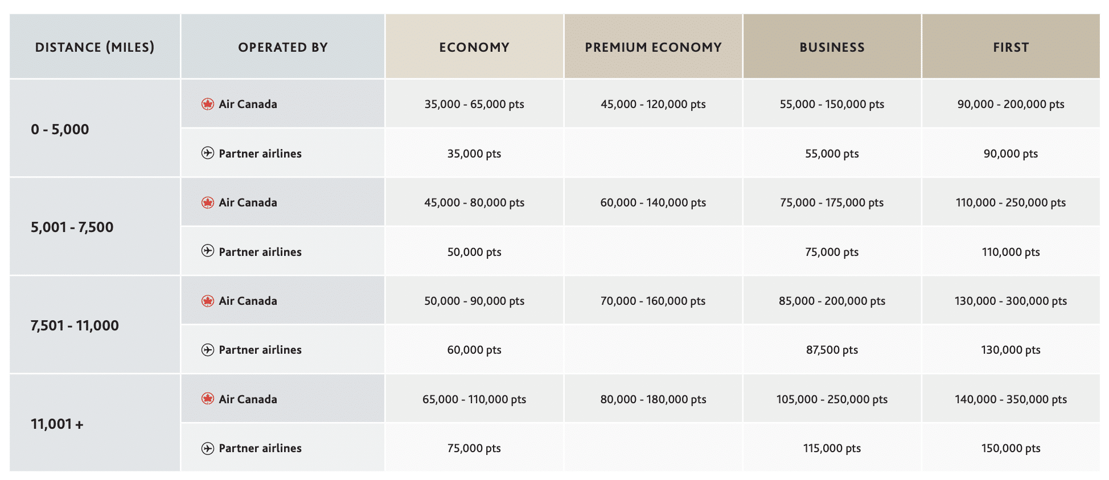The height and width of the screenshot is (480, 1109).
Task: Select the Premium Economy column header
Action: click(653, 47)
